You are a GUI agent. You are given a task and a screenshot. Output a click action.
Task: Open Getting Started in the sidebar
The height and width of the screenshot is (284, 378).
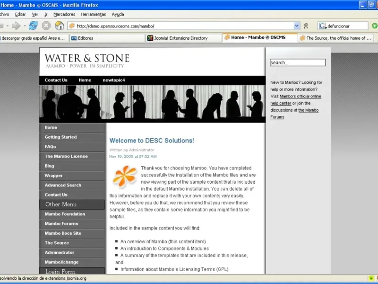[x=72, y=137]
